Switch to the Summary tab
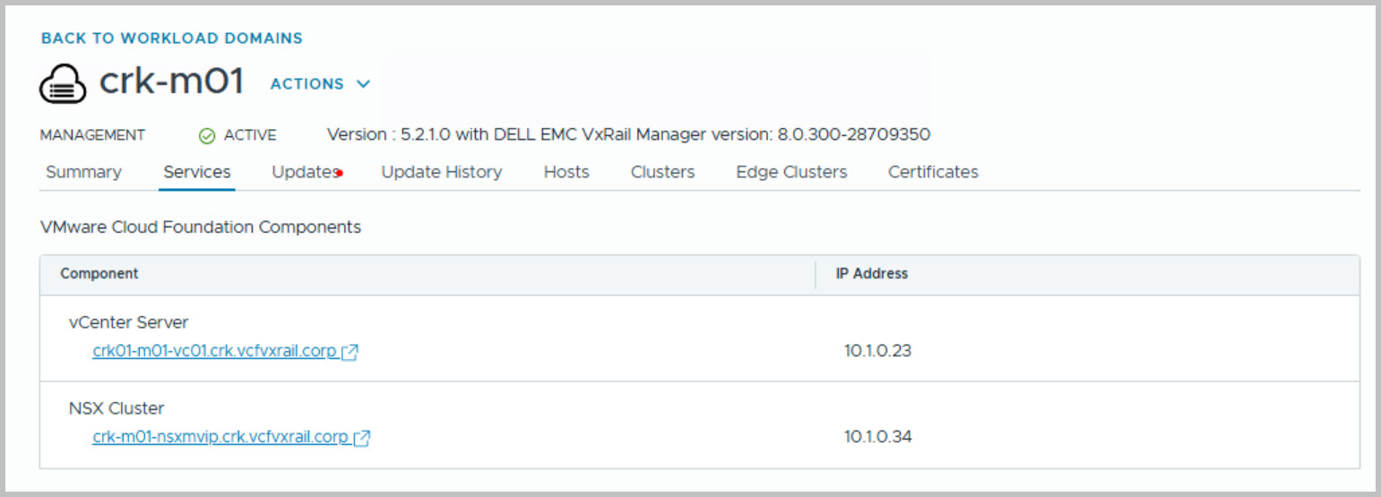Image resolution: width=1381 pixels, height=497 pixels. coord(83,172)
